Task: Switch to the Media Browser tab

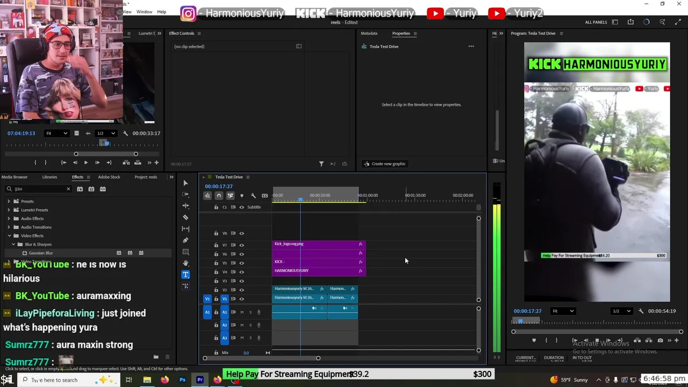Action: pos(15,177)
